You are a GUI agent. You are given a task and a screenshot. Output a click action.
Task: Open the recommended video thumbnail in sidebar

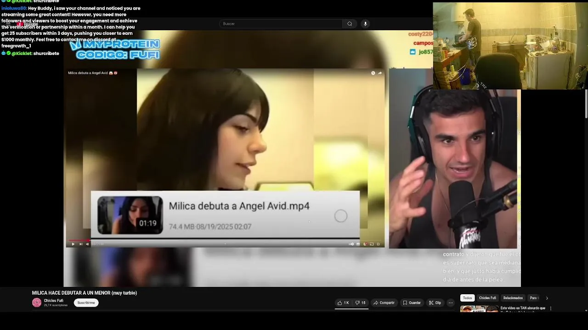click(479, 309)
